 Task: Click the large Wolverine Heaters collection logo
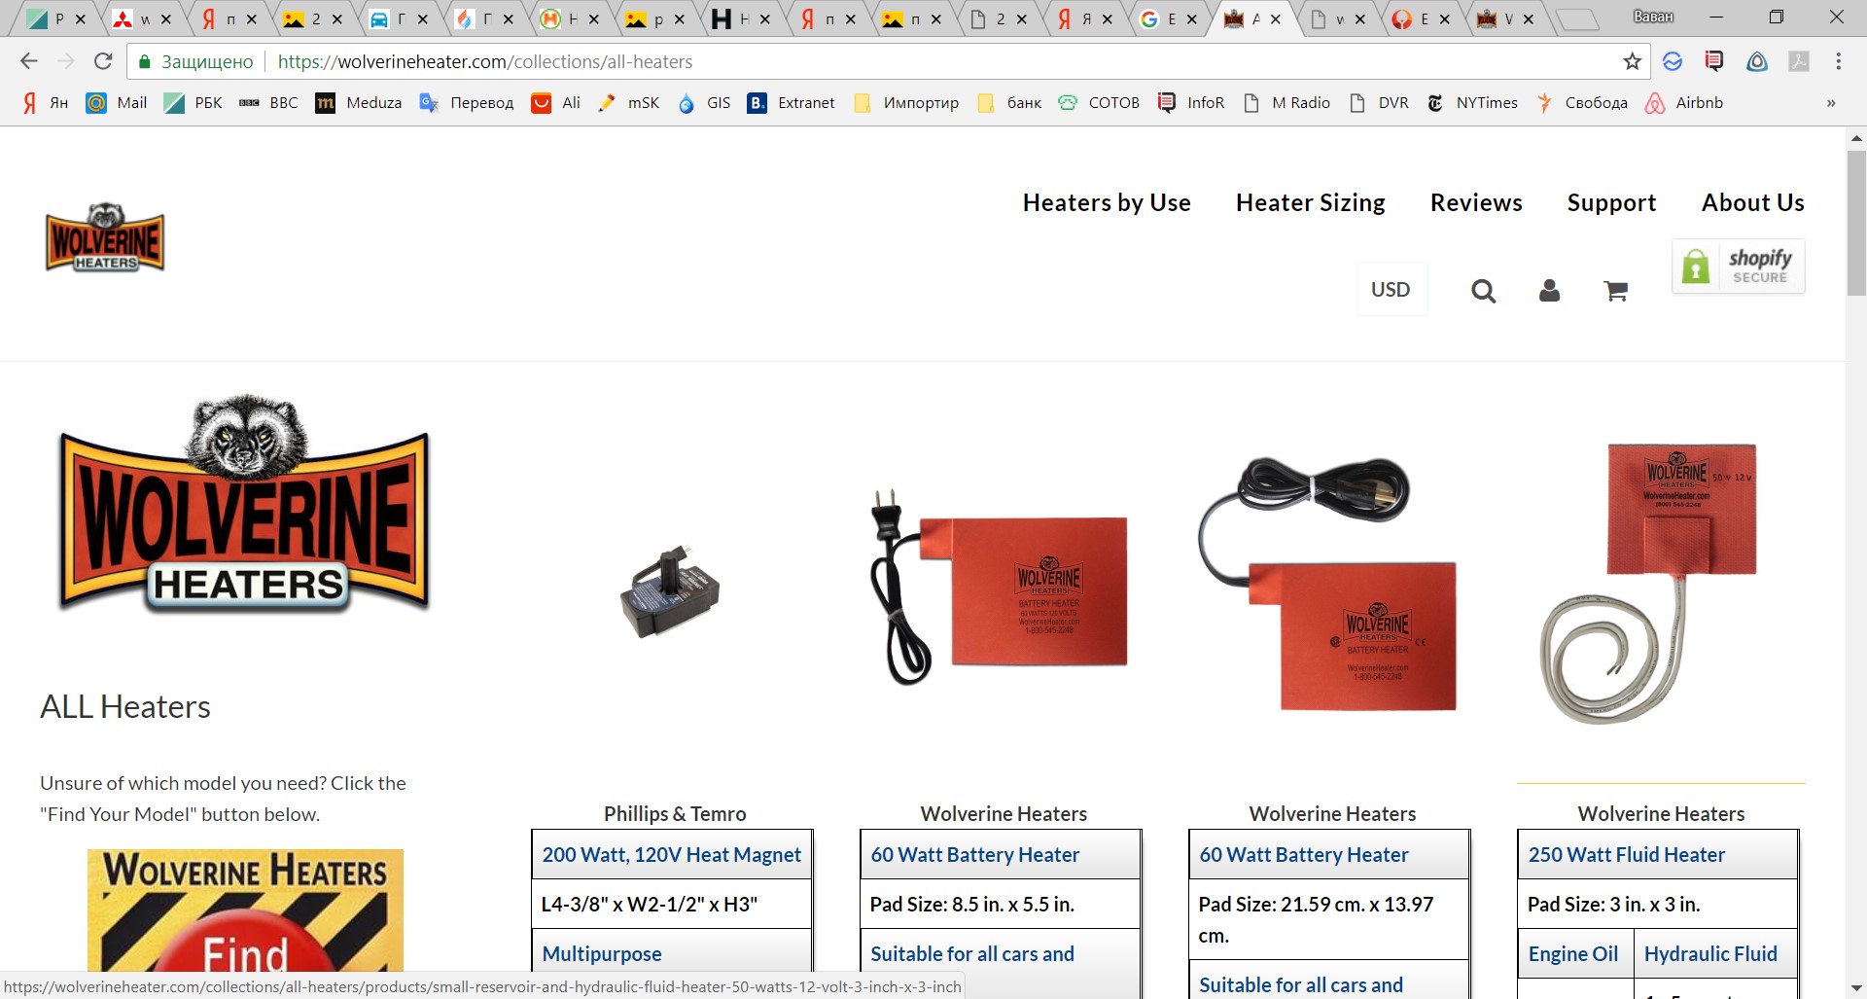(244, 504)
